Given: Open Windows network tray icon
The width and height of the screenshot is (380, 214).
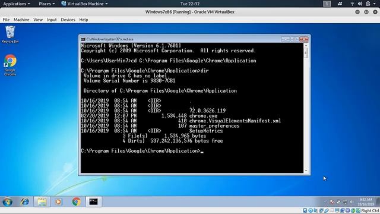Looking at the screenshot, I should (x=345, y=202).
